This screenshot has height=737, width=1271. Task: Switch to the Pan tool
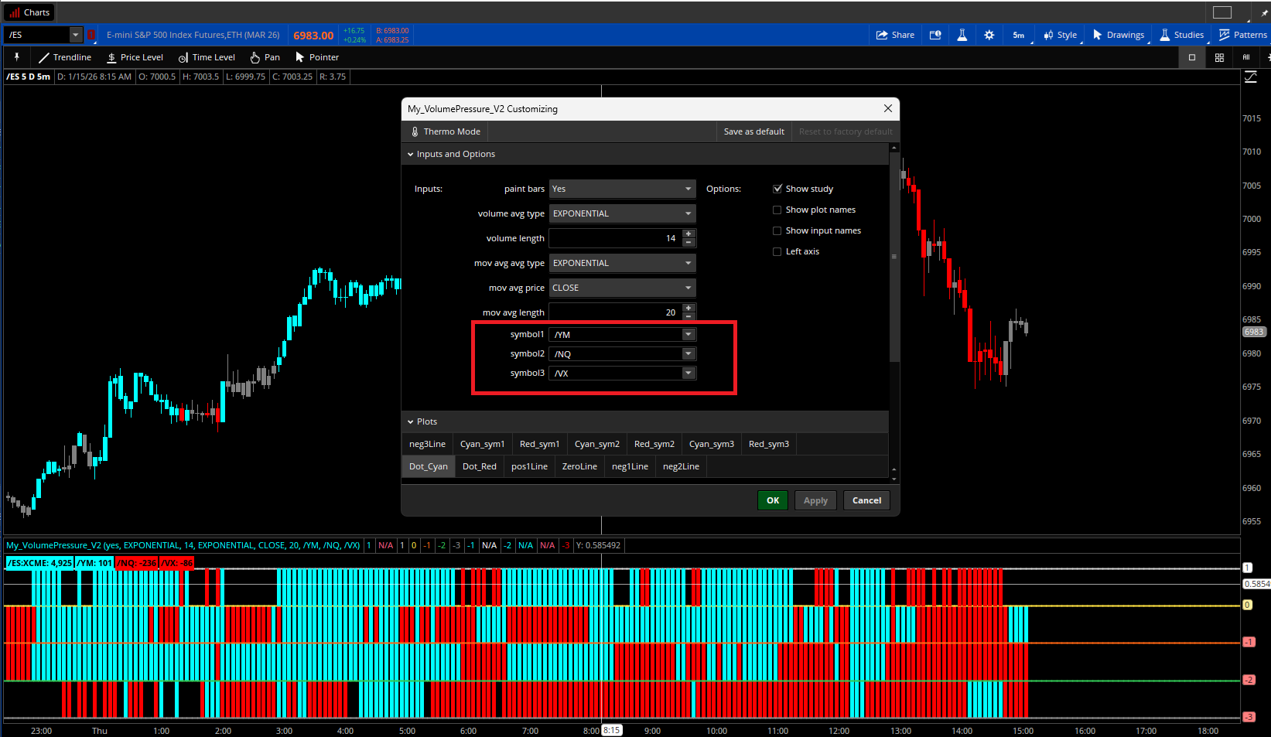(265, 57)
